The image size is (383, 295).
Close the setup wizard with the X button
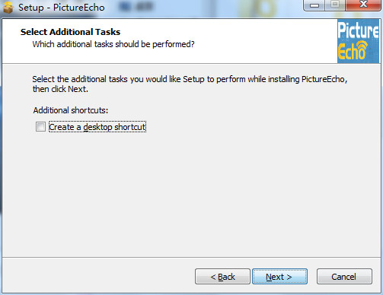[363, 5]
